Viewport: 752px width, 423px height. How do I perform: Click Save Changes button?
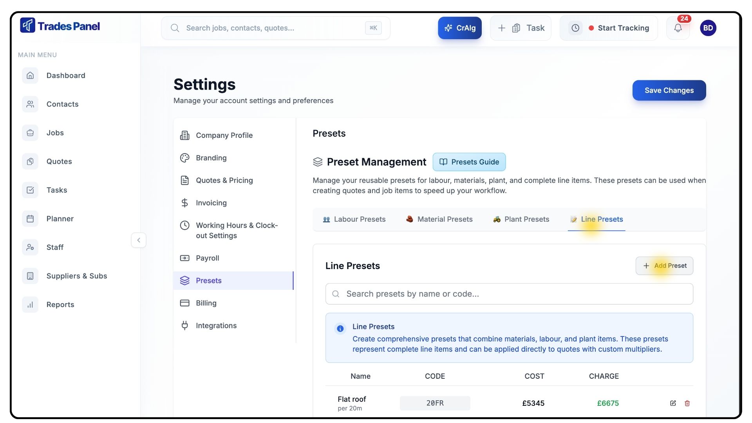pyautogui.click(x=669, y=90)
